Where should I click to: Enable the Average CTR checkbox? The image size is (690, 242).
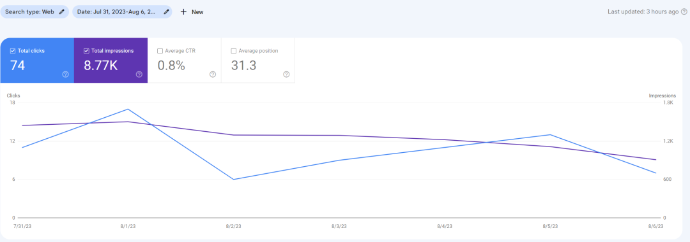pyautogui.click(x=160, y=51)
